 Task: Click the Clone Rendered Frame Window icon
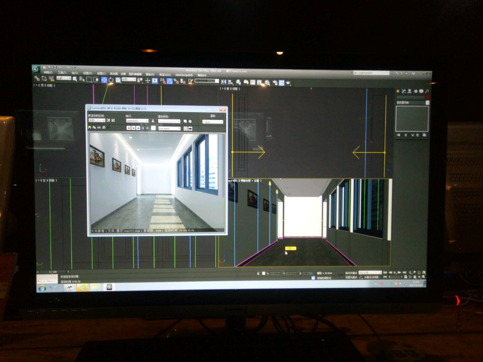[99, 127]
